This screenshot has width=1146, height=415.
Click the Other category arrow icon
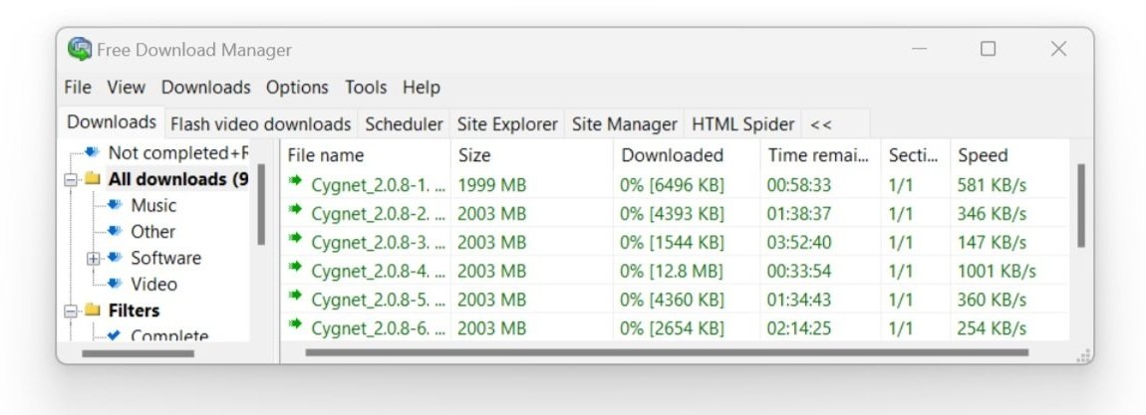coord(114,231)
